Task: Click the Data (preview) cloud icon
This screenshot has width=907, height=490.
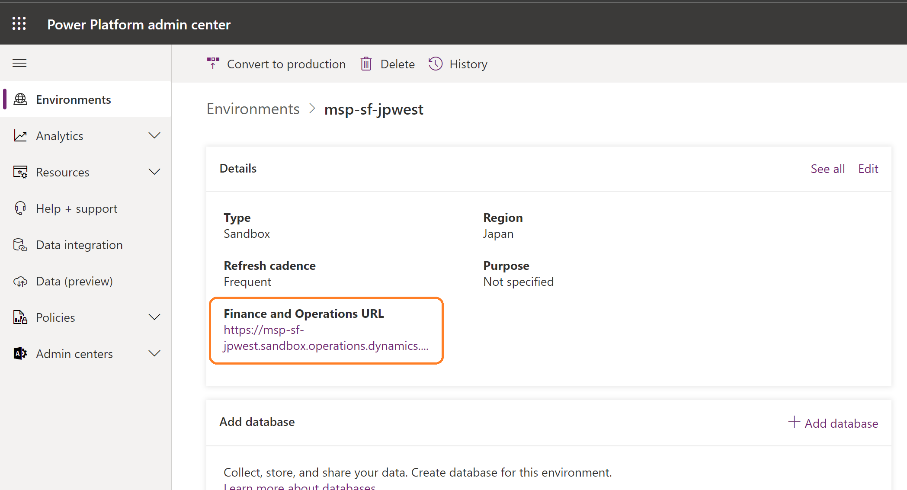Action: click(x=20, y=282)
